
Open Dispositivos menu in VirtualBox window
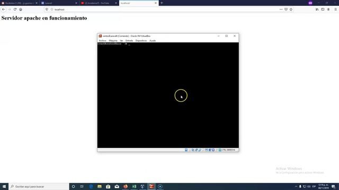click(141, 41)
